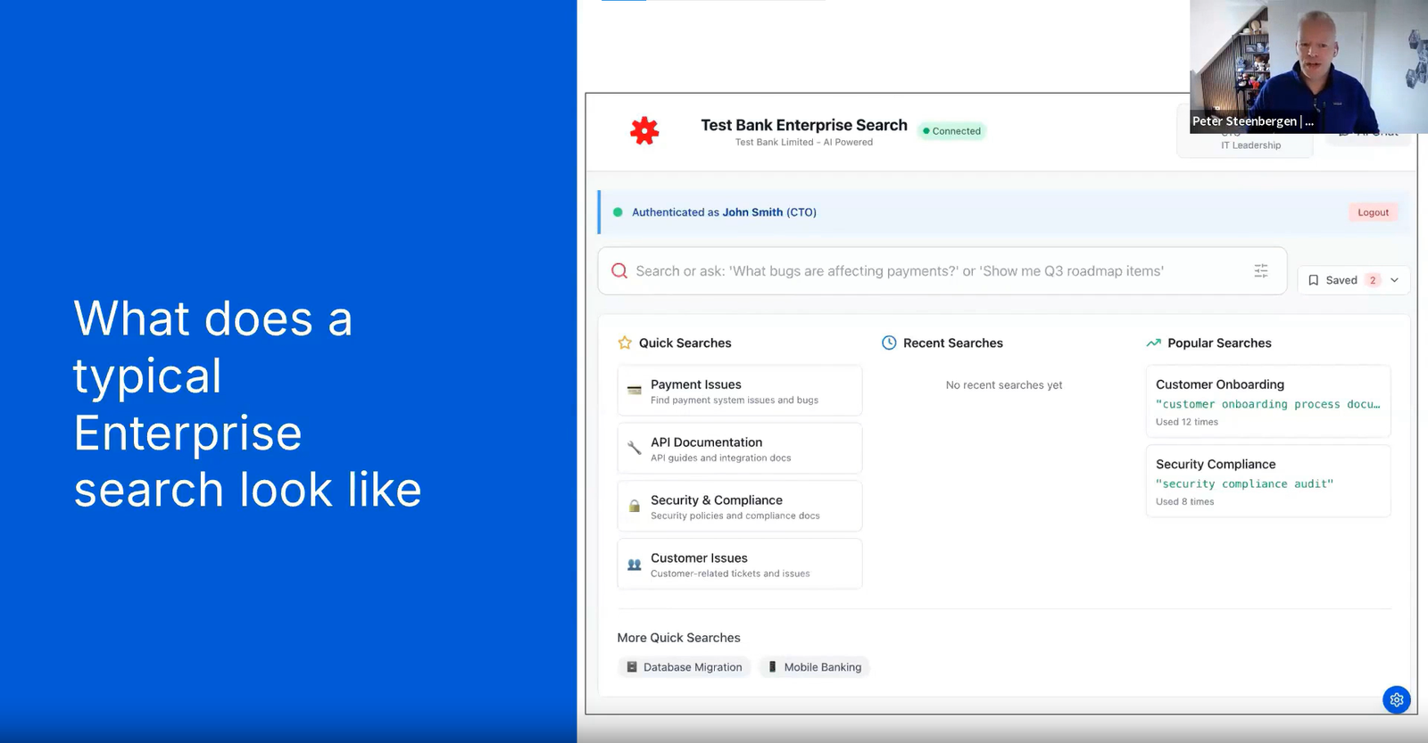
Task: Click the Quick Searches star icon
Action: (625, 343)
